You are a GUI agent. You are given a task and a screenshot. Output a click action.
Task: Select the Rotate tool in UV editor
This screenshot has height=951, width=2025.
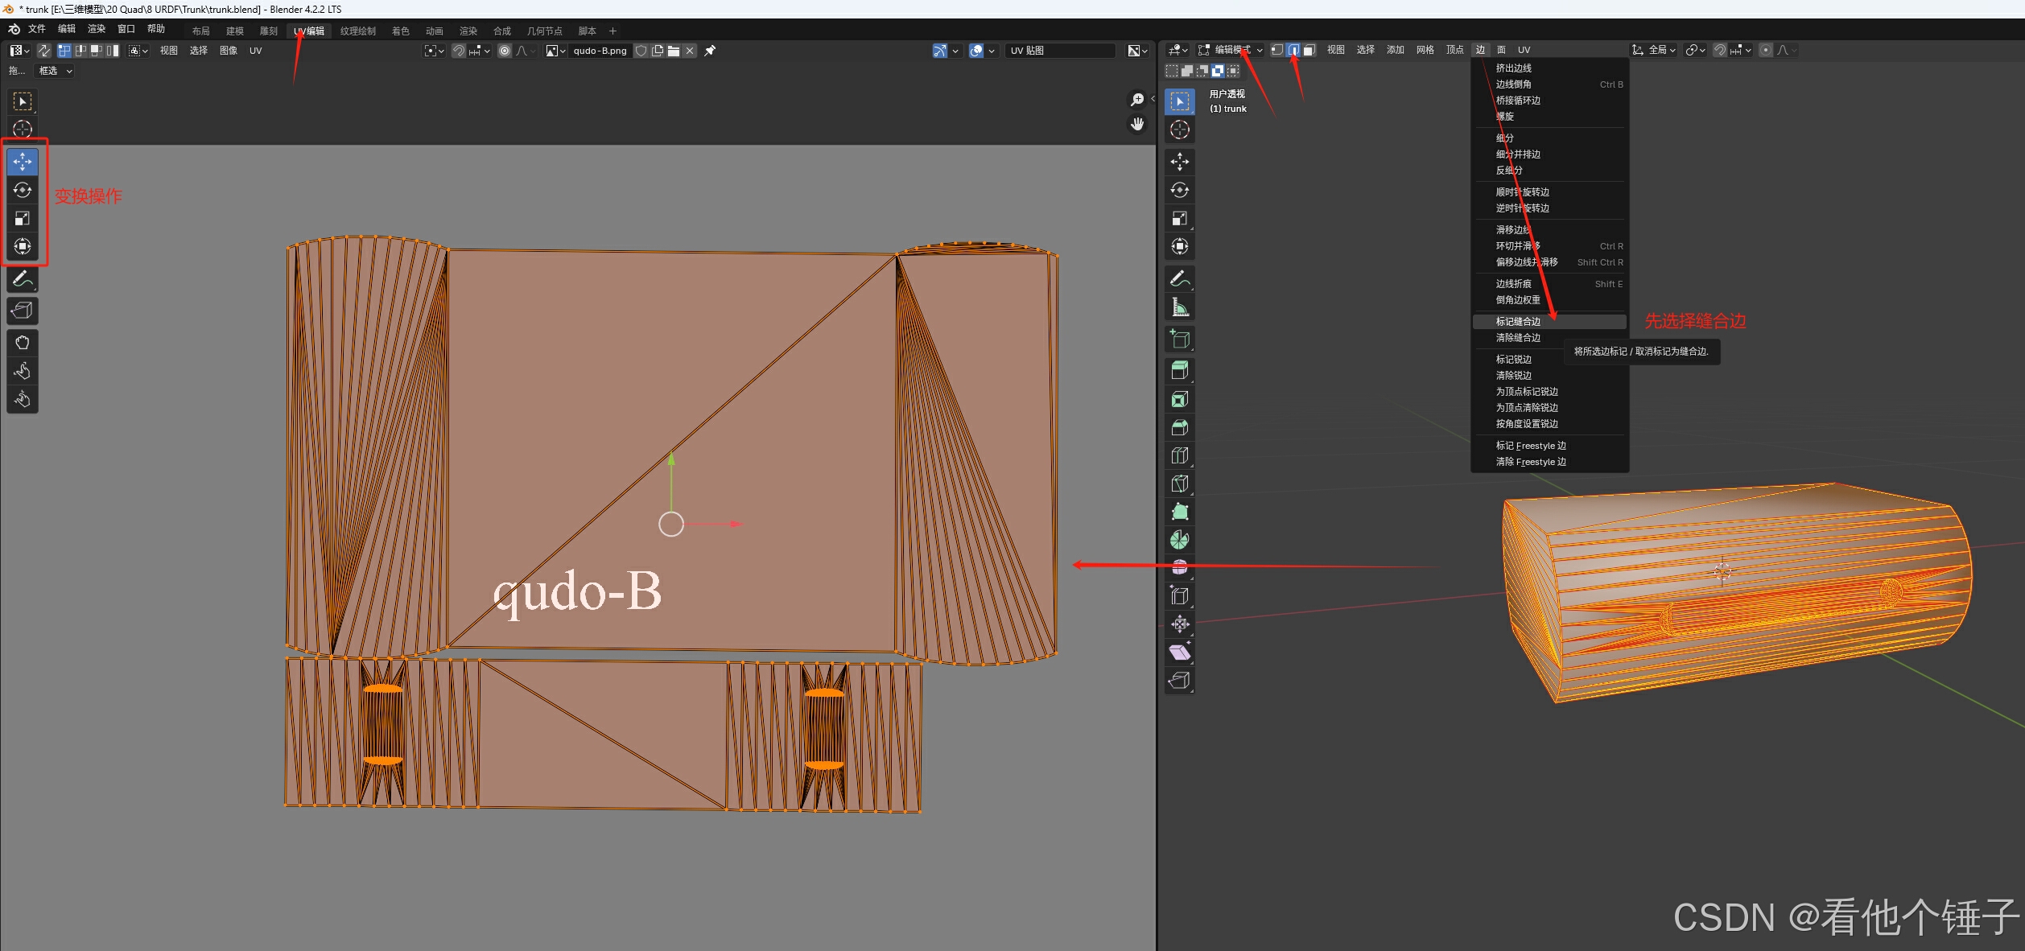23,190
